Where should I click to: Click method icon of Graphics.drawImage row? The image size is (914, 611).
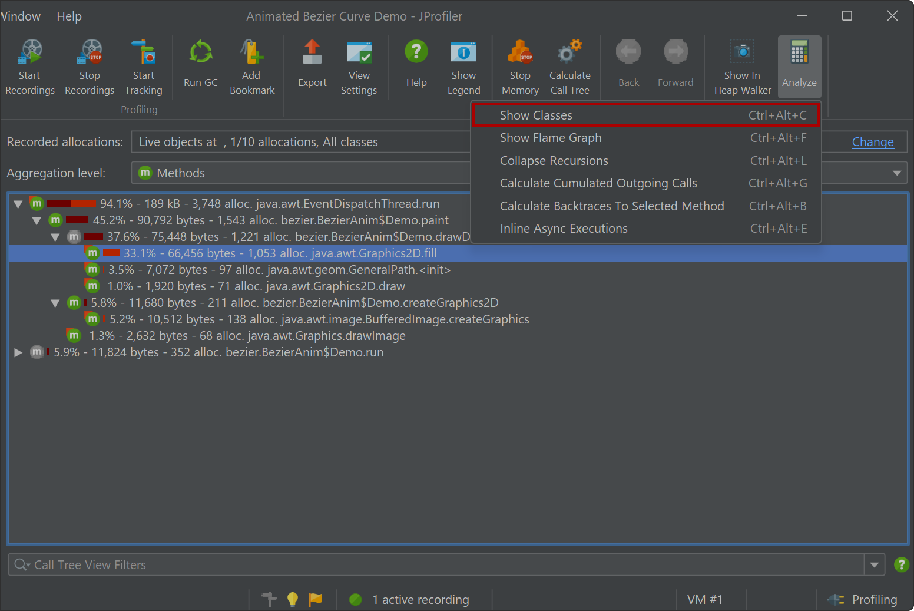coord(73,335)
